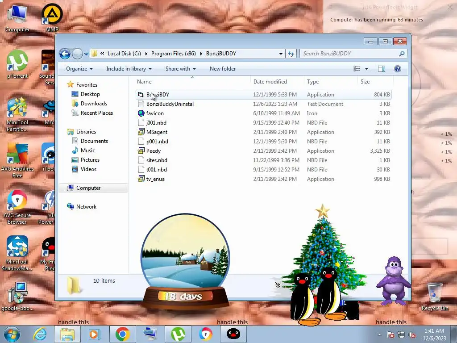Open the Organize menu
The height and width of the screenshot is (343, 457).
[x=79, y=68]
